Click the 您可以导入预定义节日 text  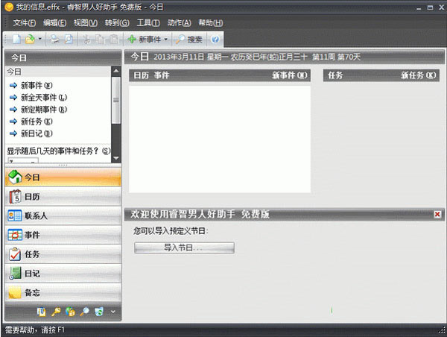tap(171, 231)
